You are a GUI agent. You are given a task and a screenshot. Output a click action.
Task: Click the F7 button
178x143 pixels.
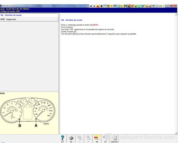pyautogui.click(x=105, y=139)
